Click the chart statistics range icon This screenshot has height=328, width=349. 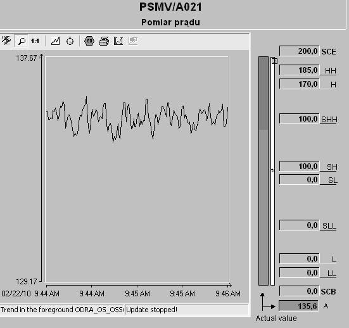point(118,41)
